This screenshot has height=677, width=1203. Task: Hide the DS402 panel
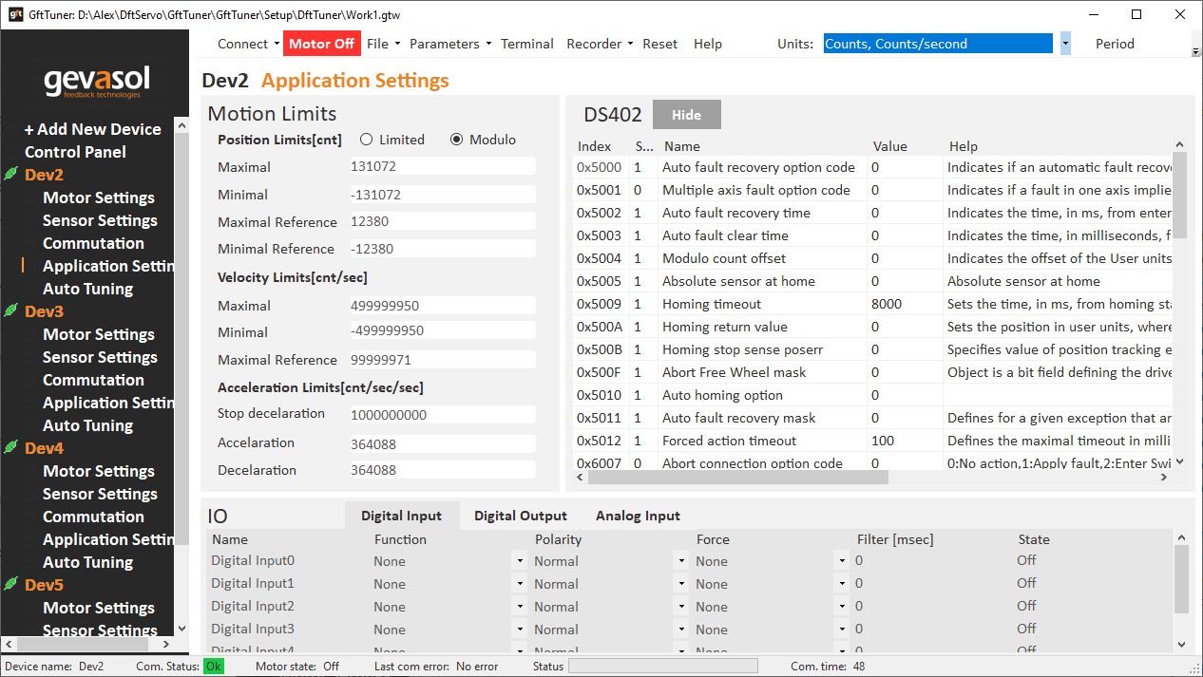pyautogui.click(x=686, y=115)
